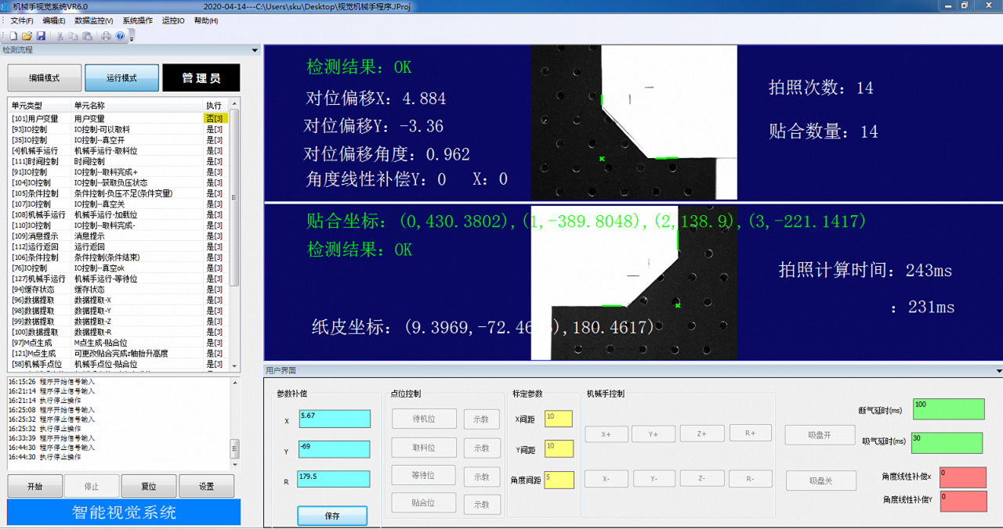Click the X compensation field showing 5.67
This screenshot has height=529, width=1003.
click(x=334, y=419)
